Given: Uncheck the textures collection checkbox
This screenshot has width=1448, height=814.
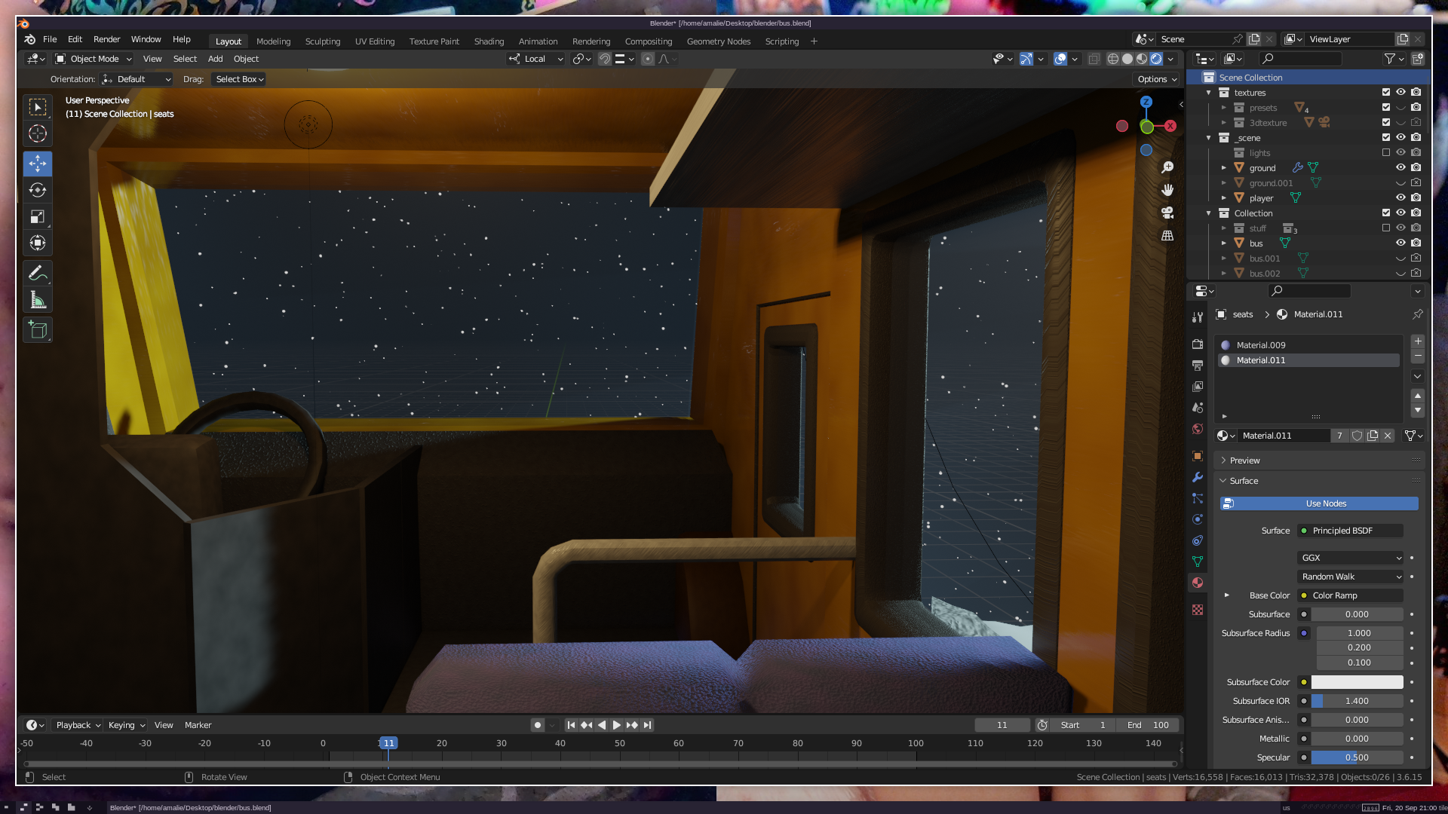Looking at the screenshot, I should coord(1385,92).
